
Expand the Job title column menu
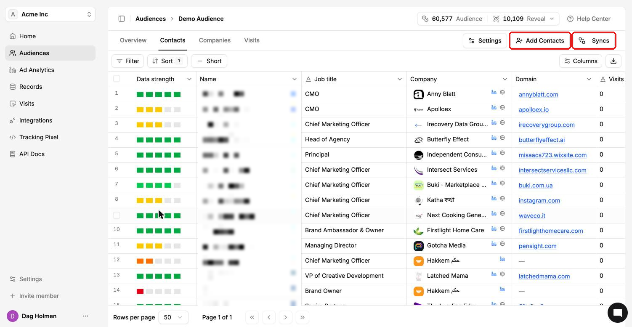tap(400, 79)
